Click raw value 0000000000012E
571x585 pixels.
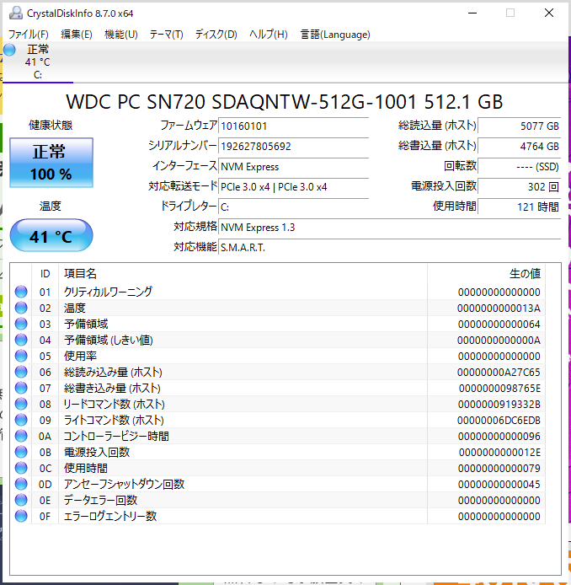point(499,453)
